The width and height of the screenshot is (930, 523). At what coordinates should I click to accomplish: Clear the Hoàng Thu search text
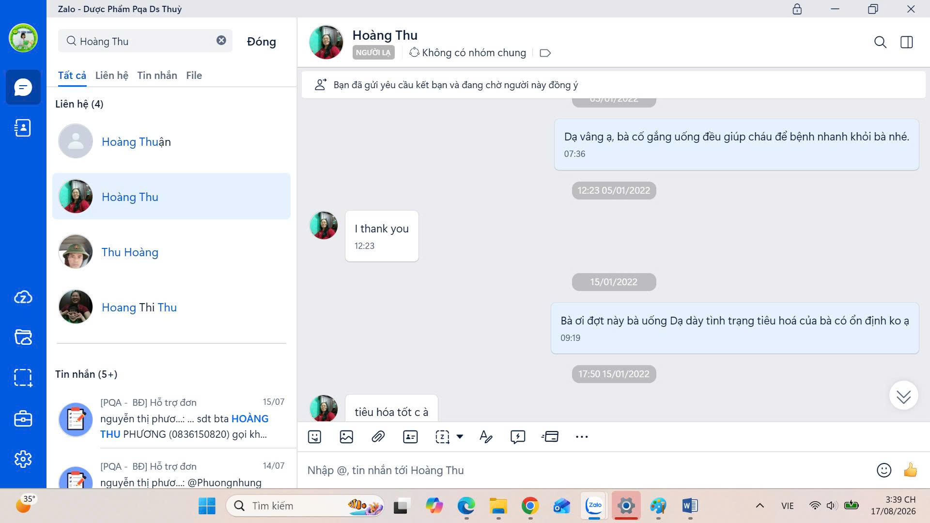pyautogui.click(x=221, y=41)
